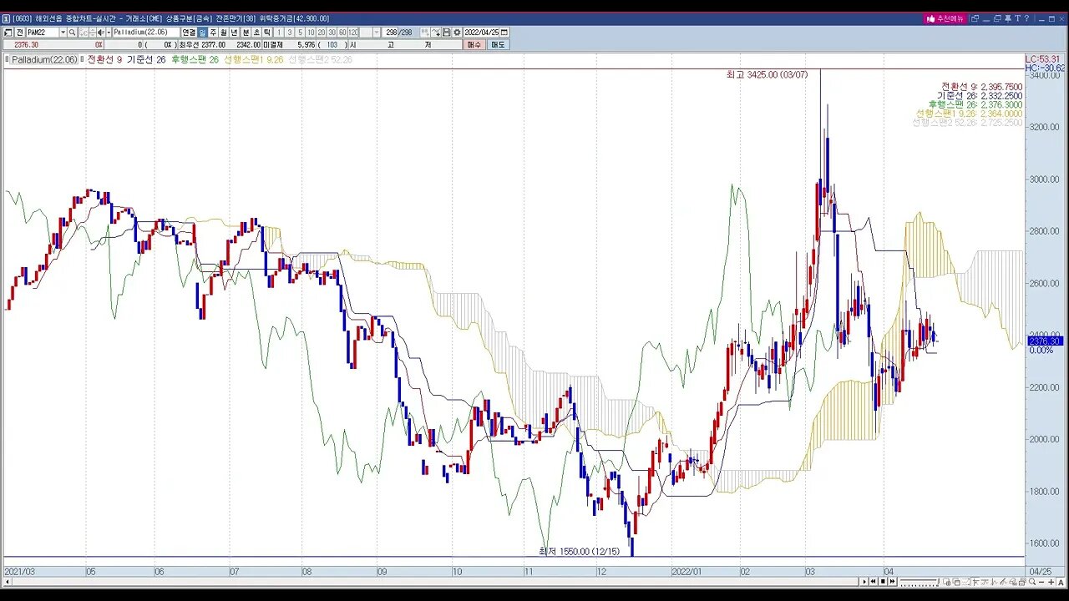Screen dimensions: 1069x601
Task: Click the current price tag 2376.30
Action: pos(1045,341)
